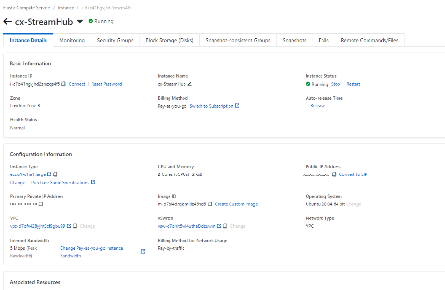Screen dimensions: 445x290
Task: Copy the instance type ecs.u1-c1m1.large
Action: click(x=56, y=174)
